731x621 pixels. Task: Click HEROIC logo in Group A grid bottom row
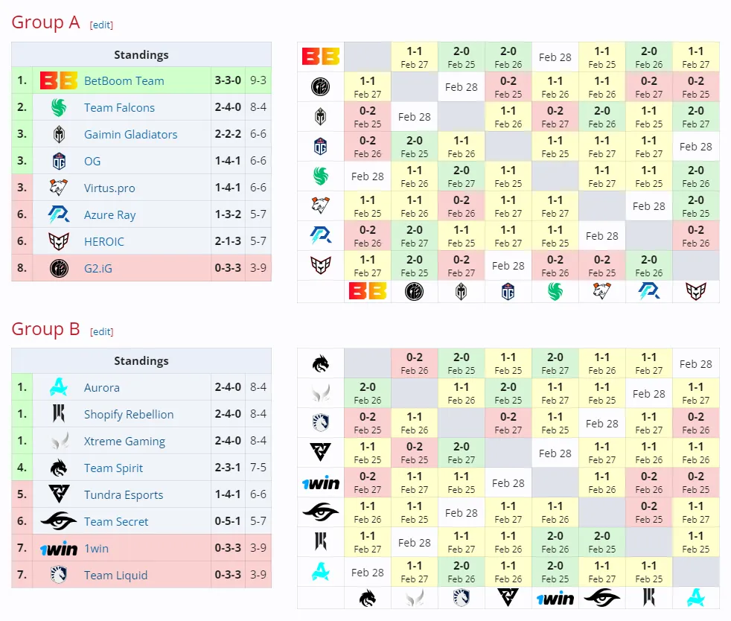[x=695, y=292]
